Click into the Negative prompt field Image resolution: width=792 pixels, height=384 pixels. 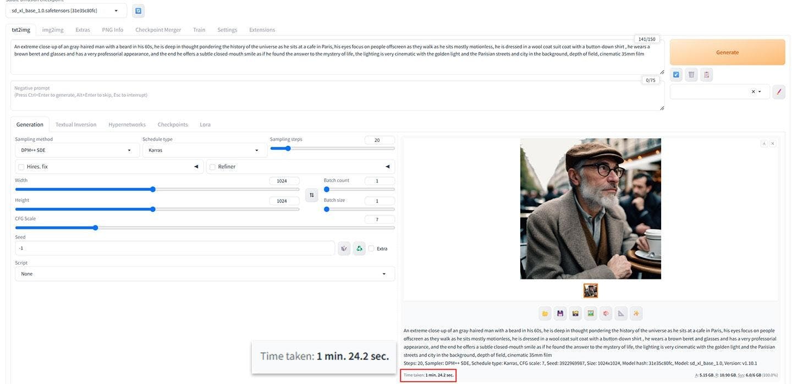(x=337, y=96)
